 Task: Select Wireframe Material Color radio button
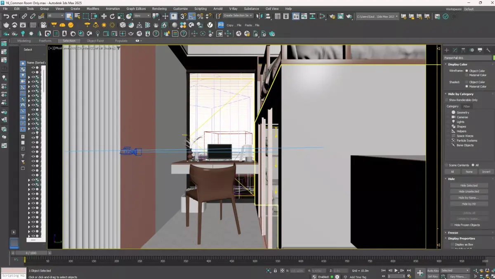click(467, 75)
